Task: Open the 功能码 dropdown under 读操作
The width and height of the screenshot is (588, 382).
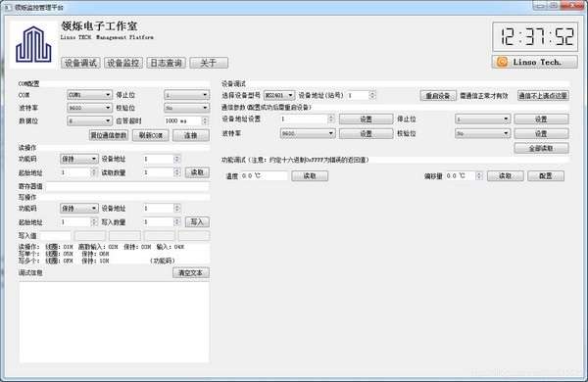Action: pos(79,159)
